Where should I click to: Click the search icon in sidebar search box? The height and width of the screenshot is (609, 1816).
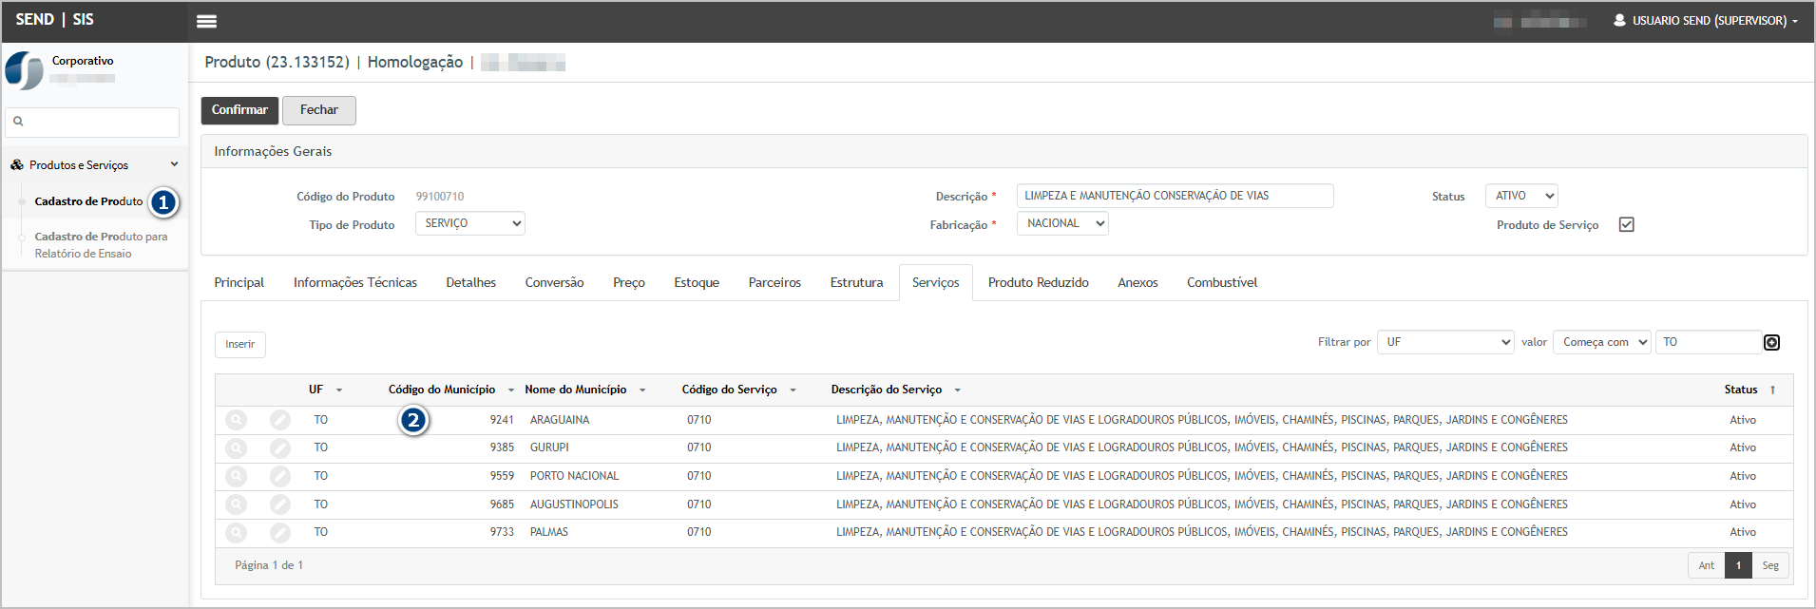pyautogui.click(x=18, y=122)
